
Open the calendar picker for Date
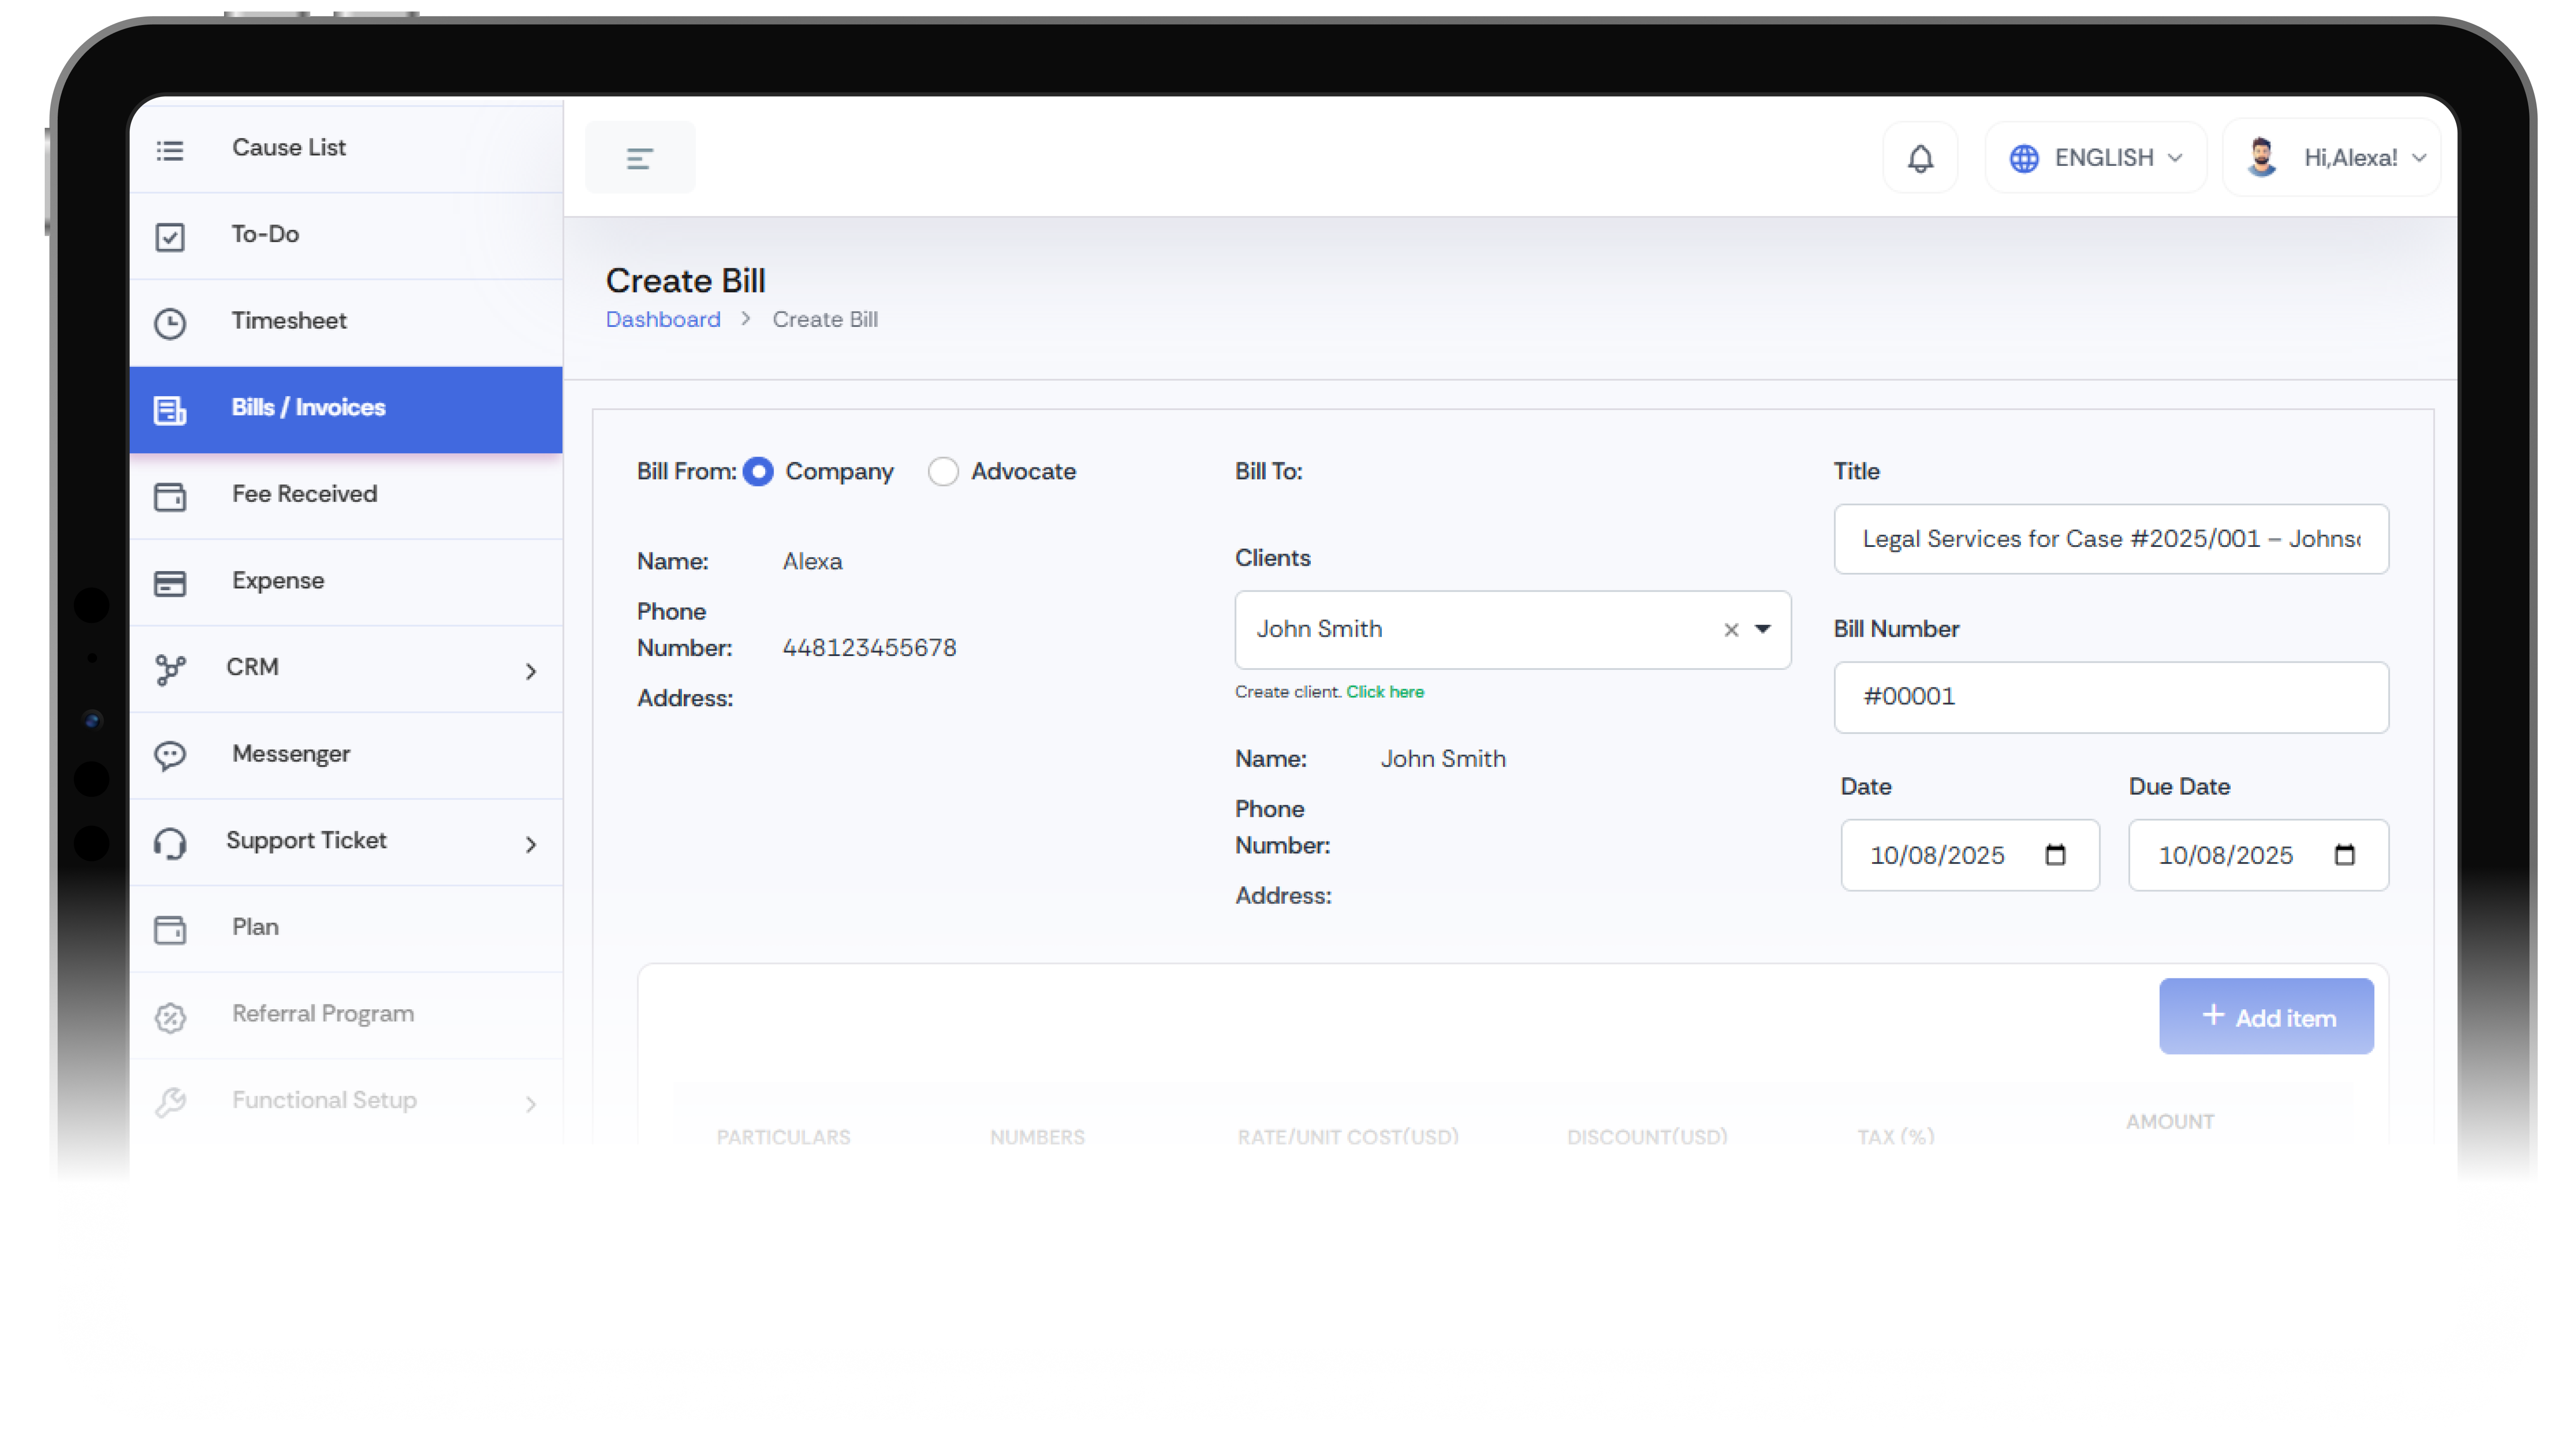pos(2055,855)
